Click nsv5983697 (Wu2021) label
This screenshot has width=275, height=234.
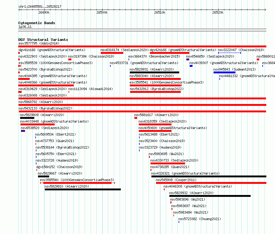(189, 206)
